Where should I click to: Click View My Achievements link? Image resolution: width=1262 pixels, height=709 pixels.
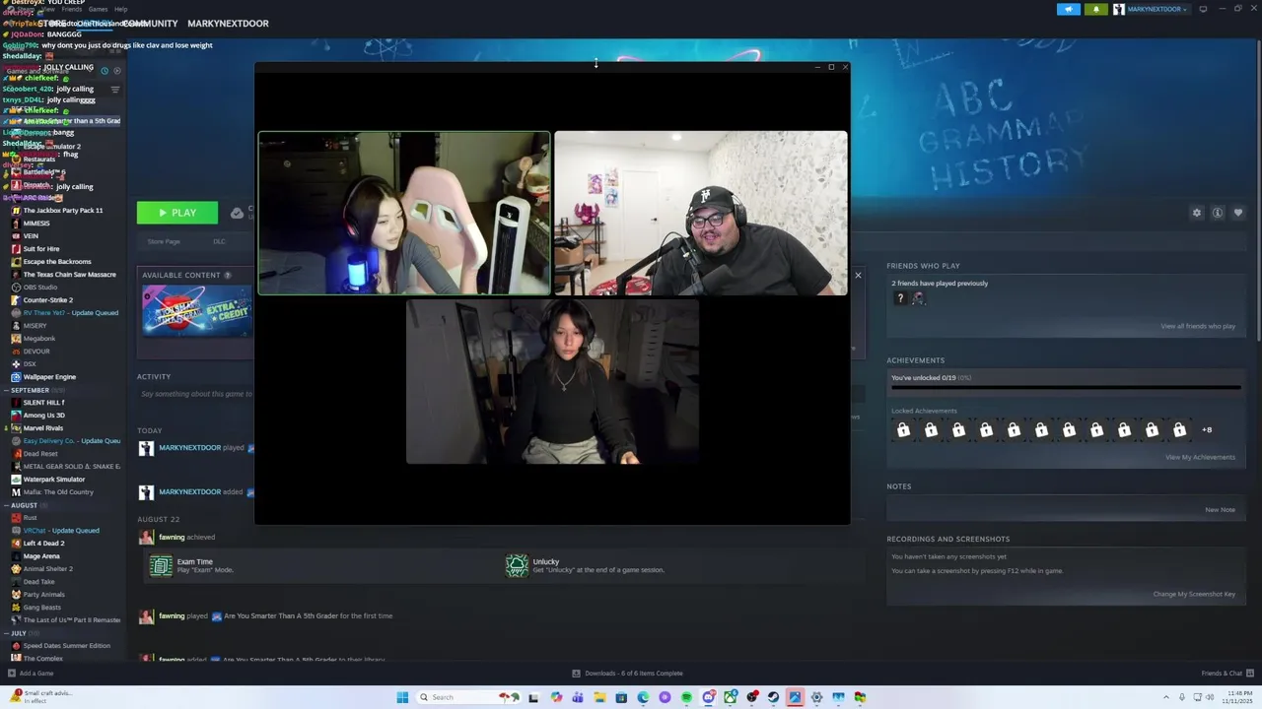(x=1200, y=457)
